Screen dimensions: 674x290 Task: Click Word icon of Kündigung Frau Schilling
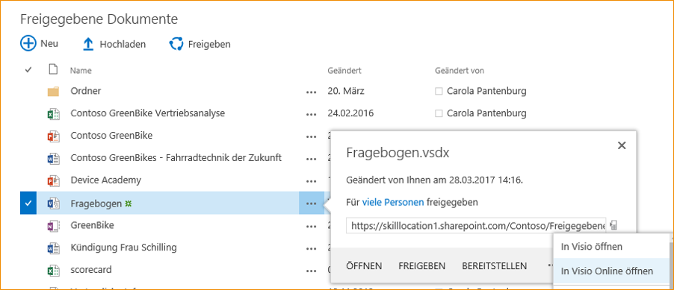[53, 248]
